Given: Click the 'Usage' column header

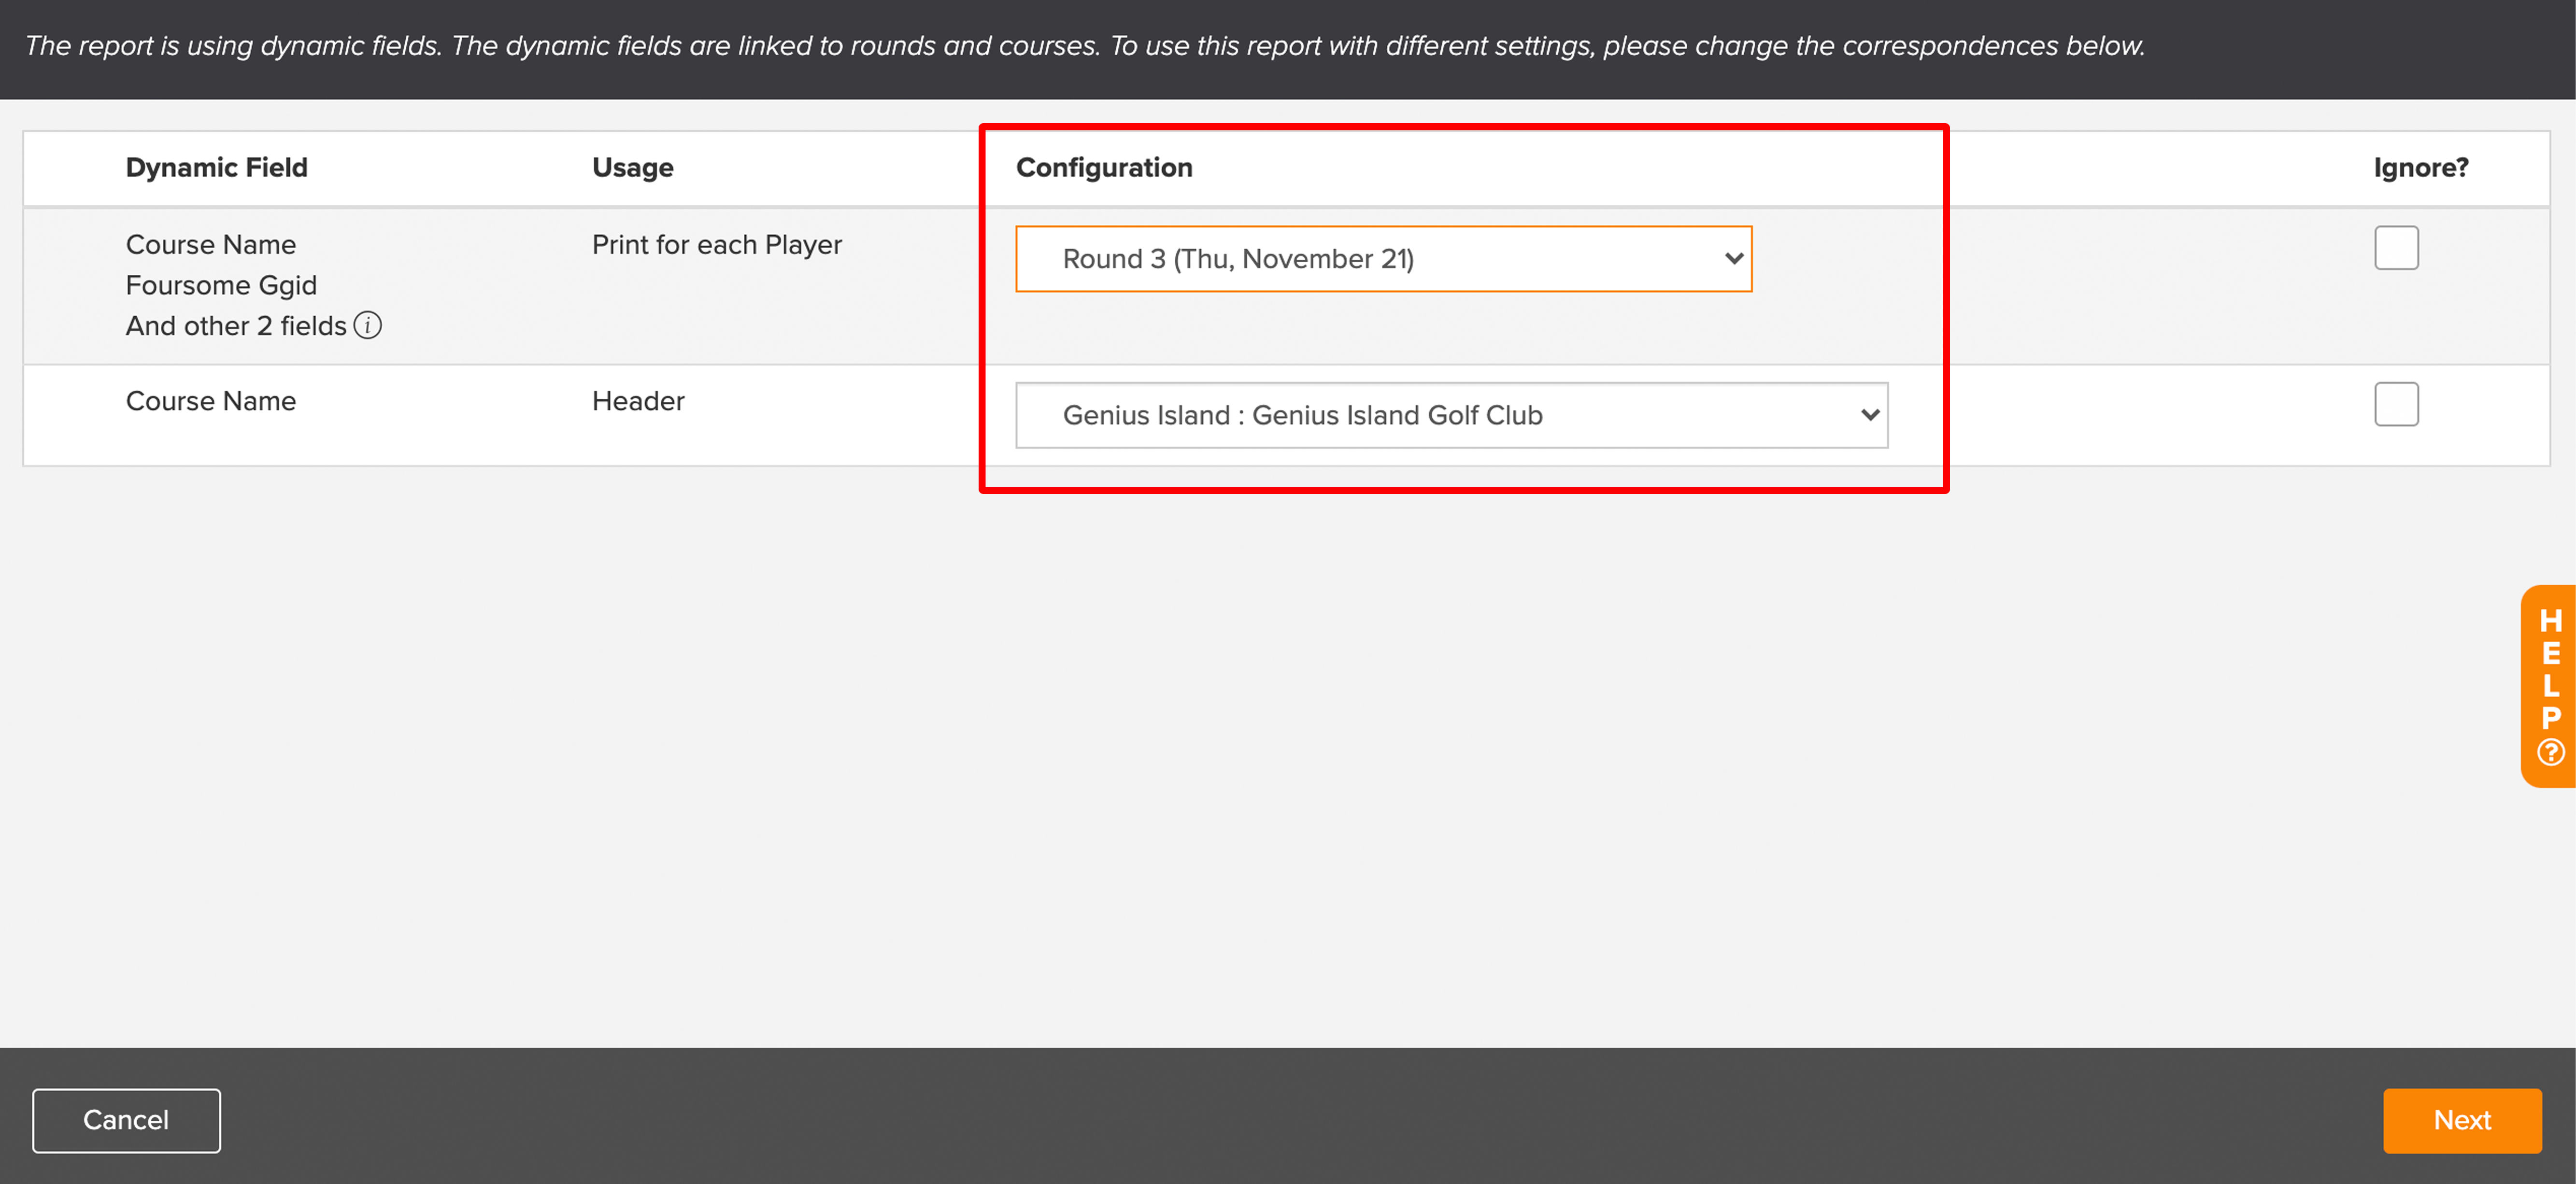Looking at the screenshot, I should tap(633, 167).
